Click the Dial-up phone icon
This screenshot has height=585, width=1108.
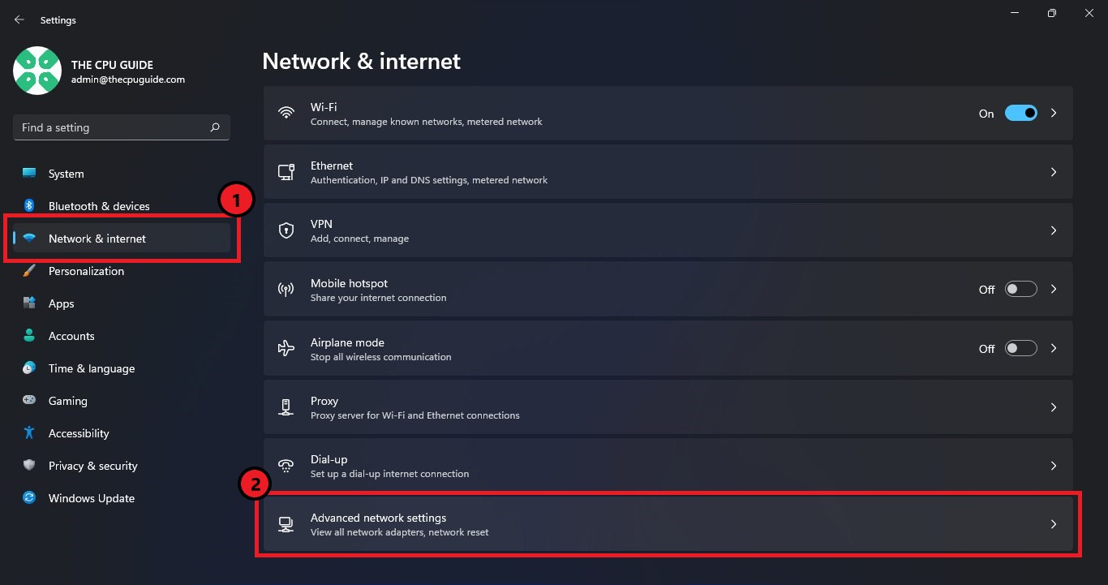point(286,466)
